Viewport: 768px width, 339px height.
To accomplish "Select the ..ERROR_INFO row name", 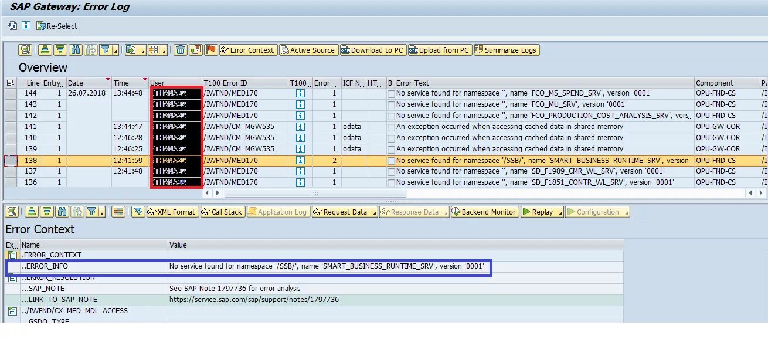I will click(45, 266).
